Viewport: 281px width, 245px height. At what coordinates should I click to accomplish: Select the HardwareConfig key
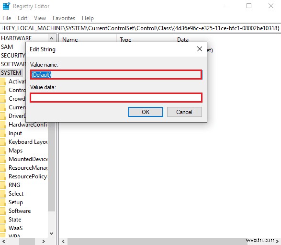point(28,124)
